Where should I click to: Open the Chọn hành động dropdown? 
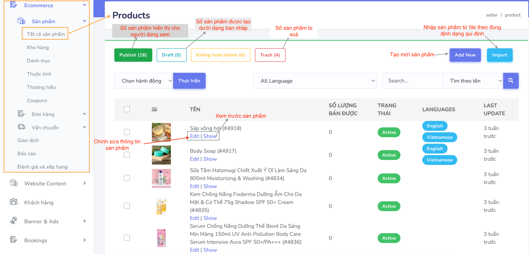143,81
